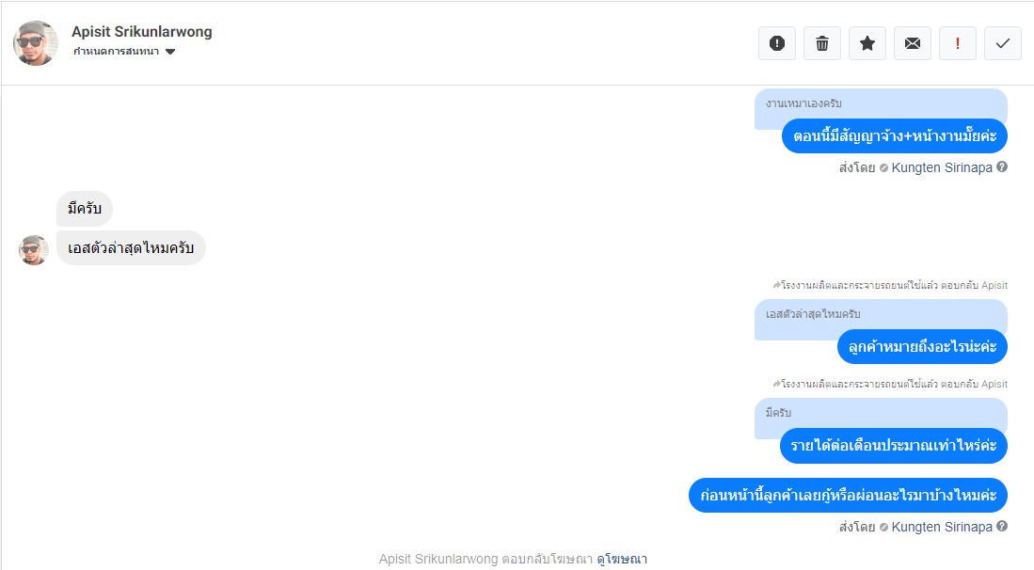Delete conversation using trash icon

pos(821,43)
